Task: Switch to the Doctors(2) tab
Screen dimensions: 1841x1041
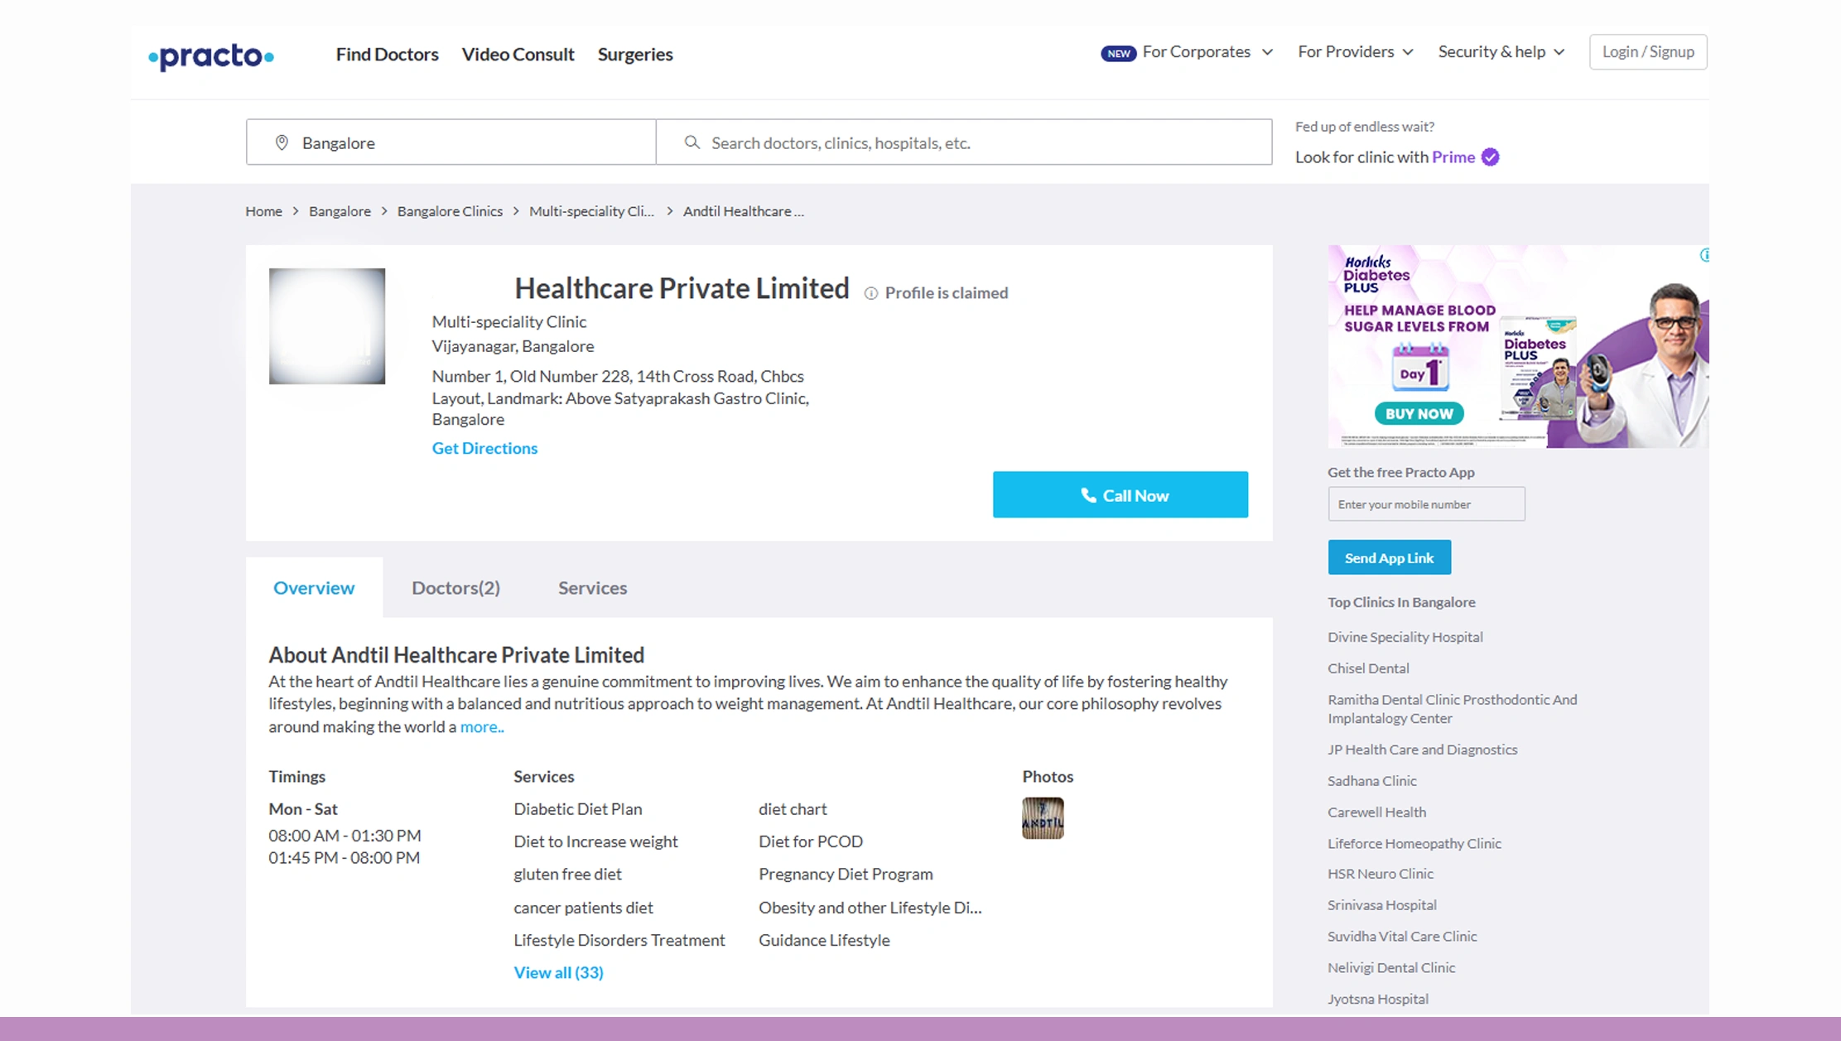Action: point(455,587)
